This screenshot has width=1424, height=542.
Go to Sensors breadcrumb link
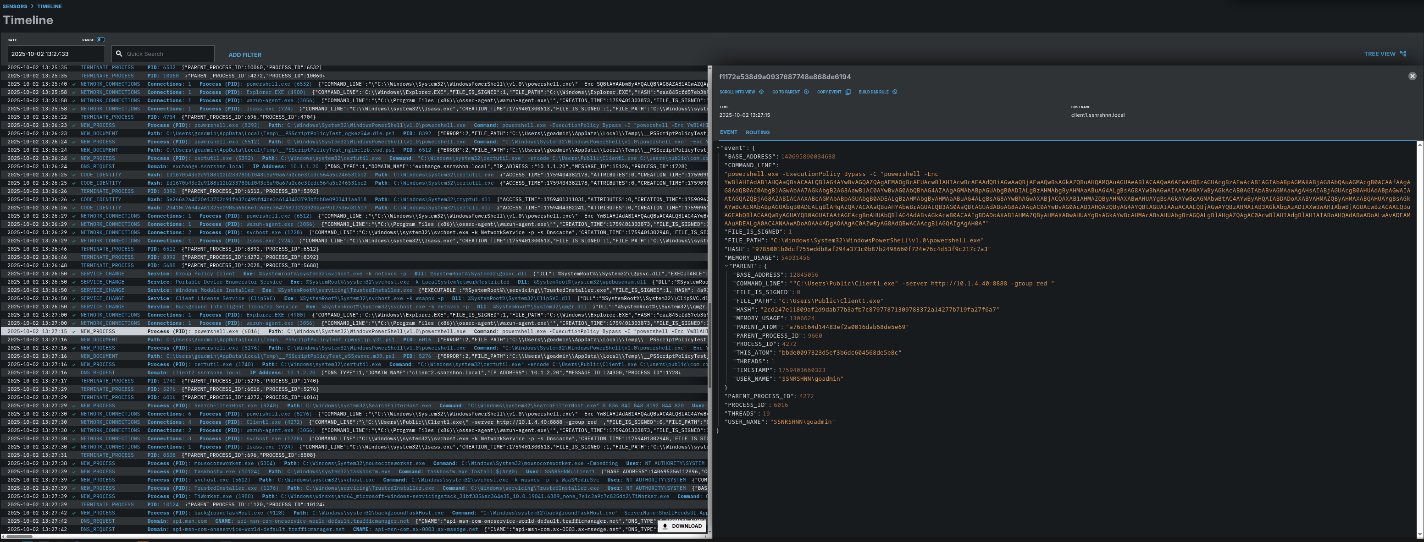pos(15,6)
